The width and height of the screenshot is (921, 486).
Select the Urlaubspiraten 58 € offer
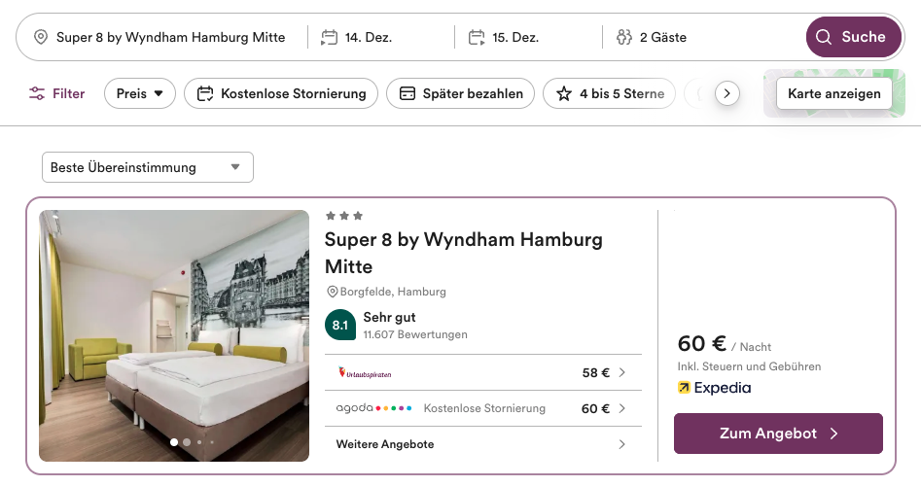coord(481,372)
